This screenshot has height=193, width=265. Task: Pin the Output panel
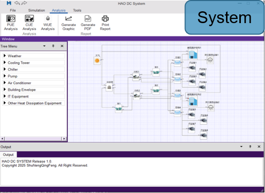250,147
